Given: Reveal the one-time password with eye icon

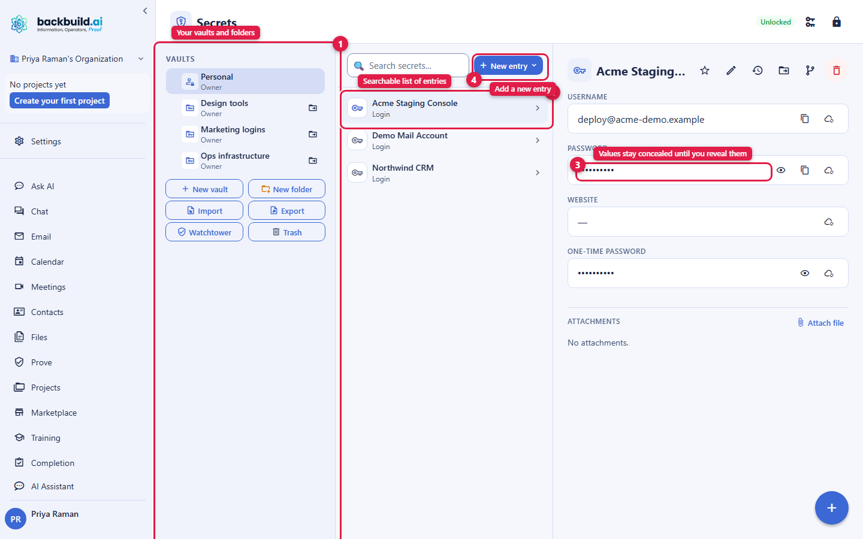Looking at the screenshot, I should (805, 273).
